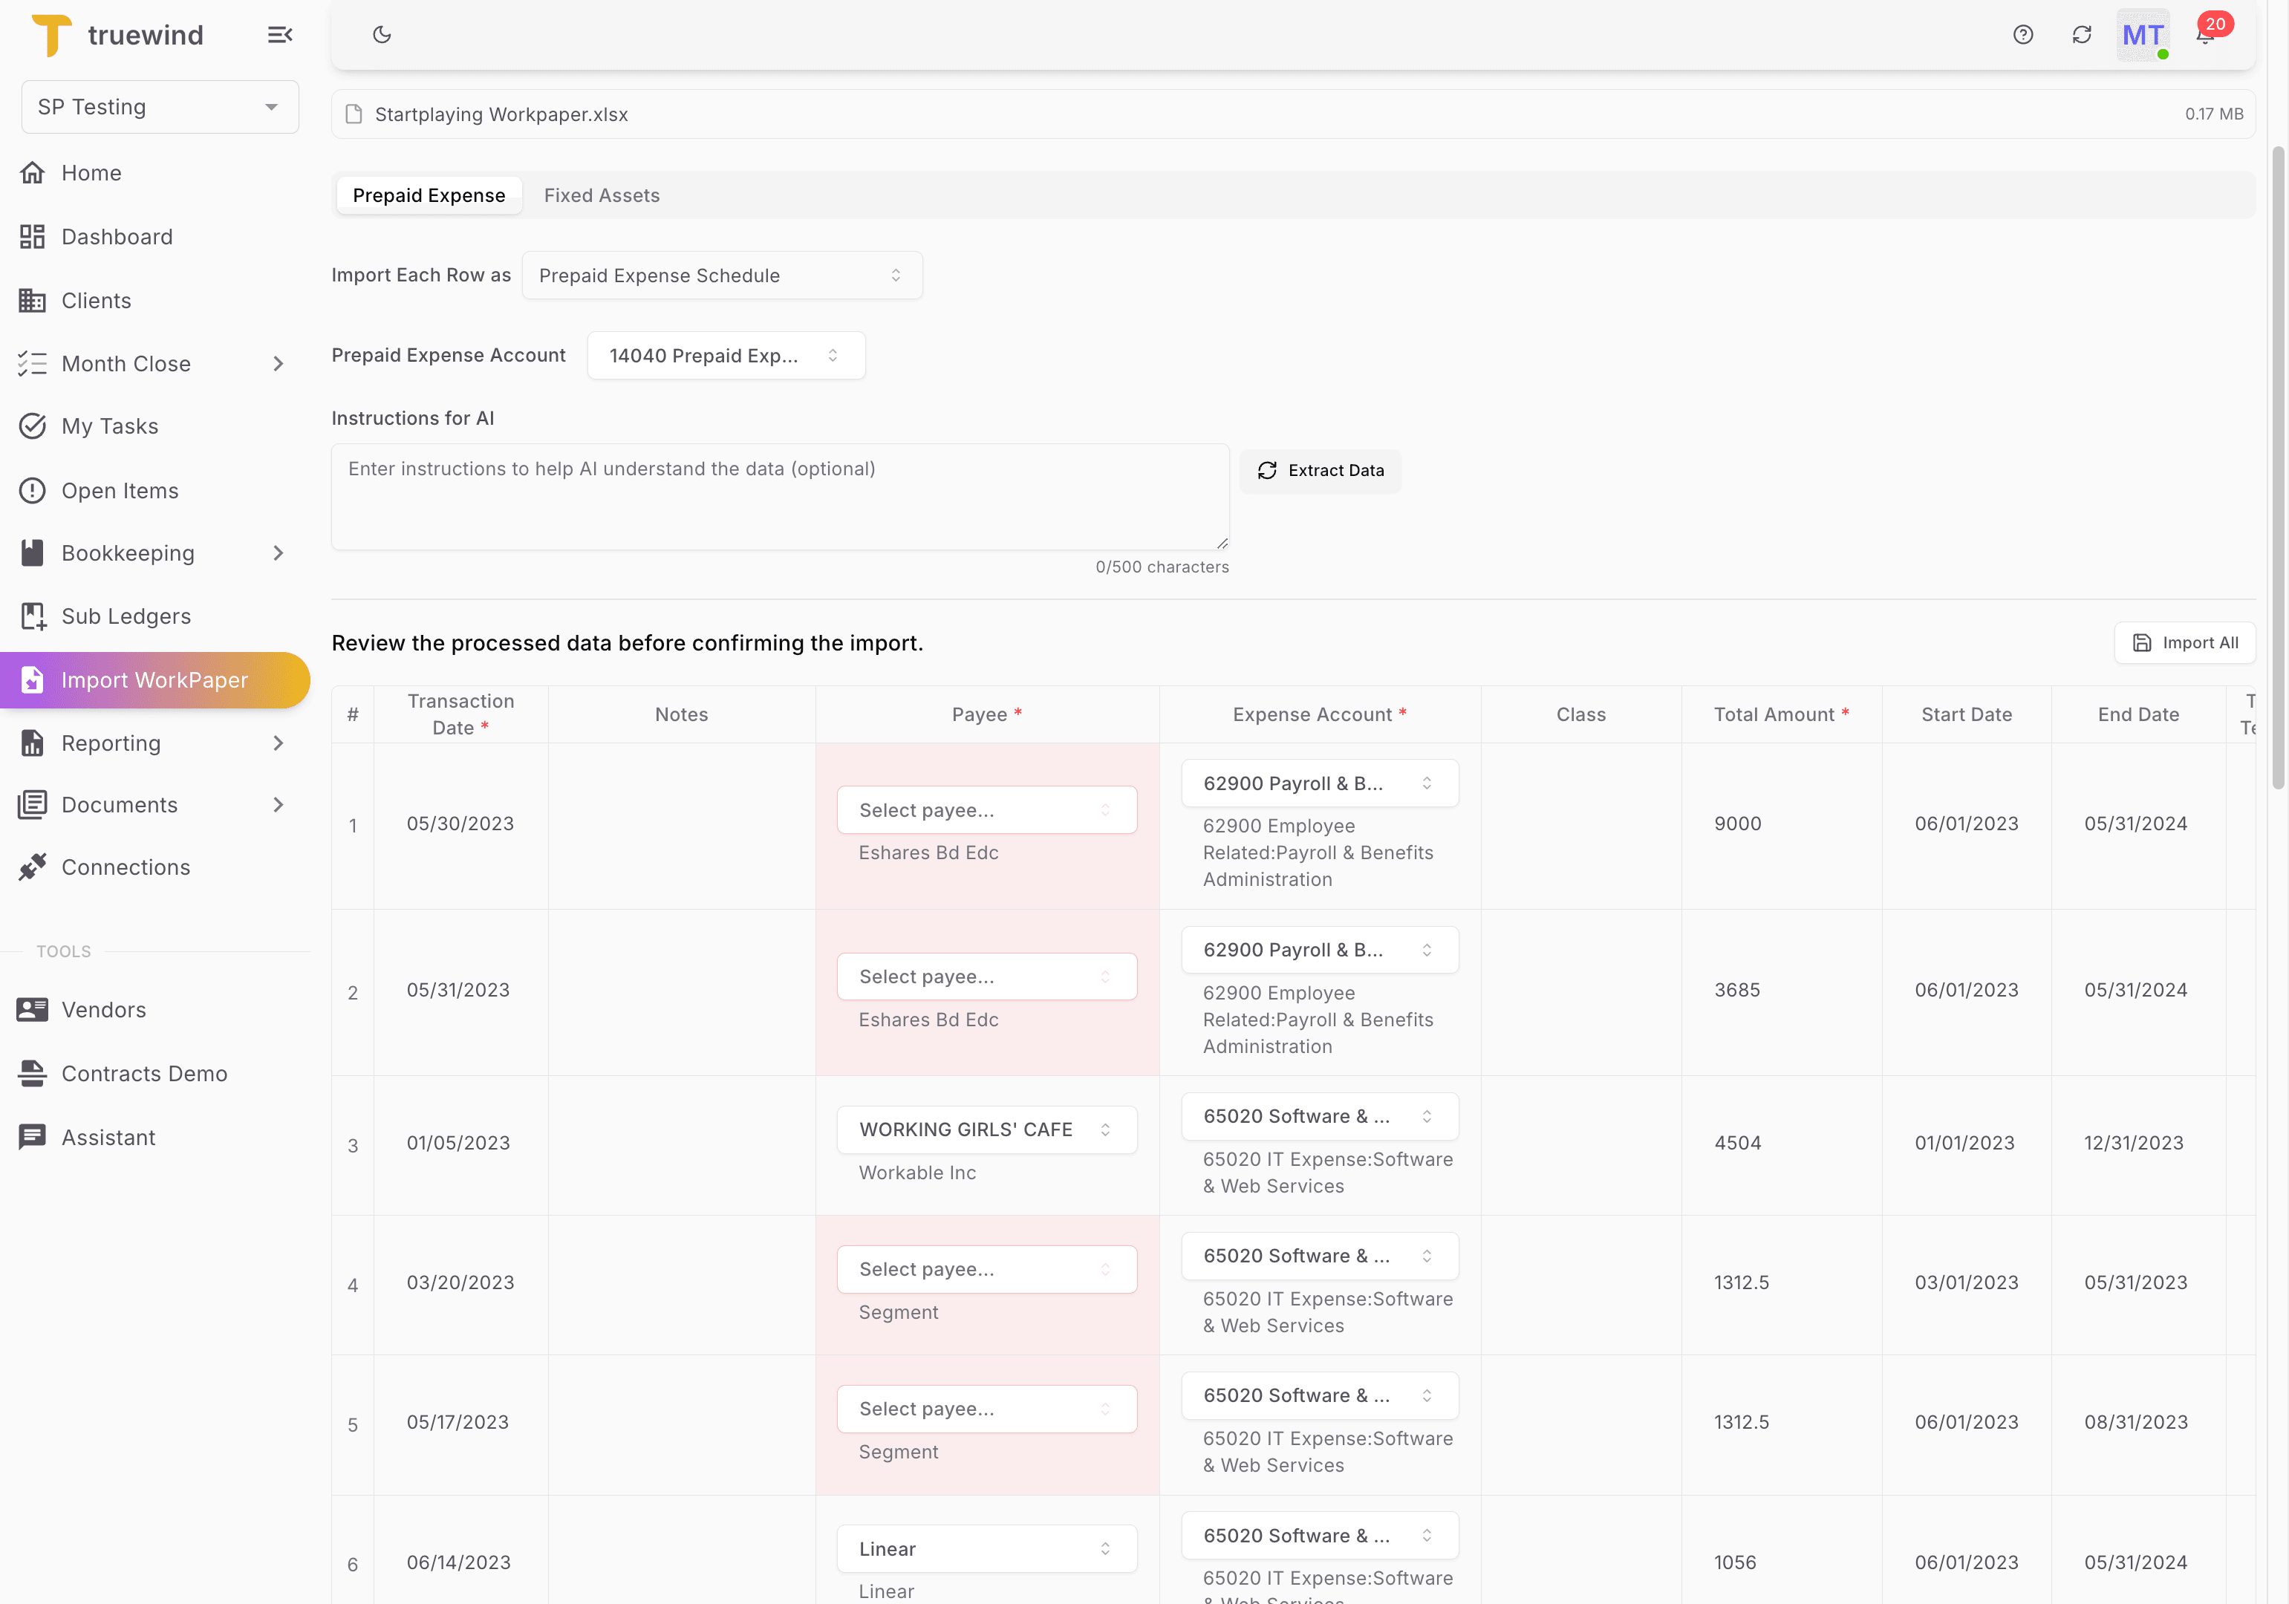The image size is (2289, 1604).
Task: Open the Prepaid Expense Account selector
Action: (726, 355)
